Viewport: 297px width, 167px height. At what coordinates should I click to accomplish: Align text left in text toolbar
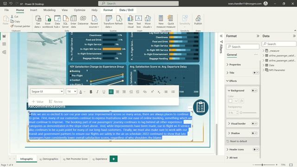click(x=111, y=92)
